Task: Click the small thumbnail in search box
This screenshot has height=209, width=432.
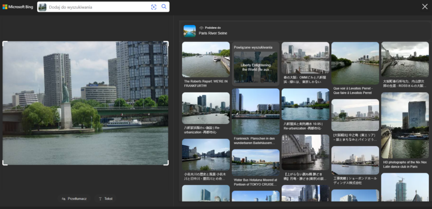Action: [x=42, y=7]
